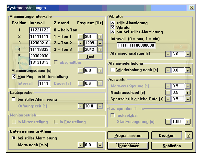Increase Ton 3 frequency value
The image size is (208, 164).
[x=100, y=49]
